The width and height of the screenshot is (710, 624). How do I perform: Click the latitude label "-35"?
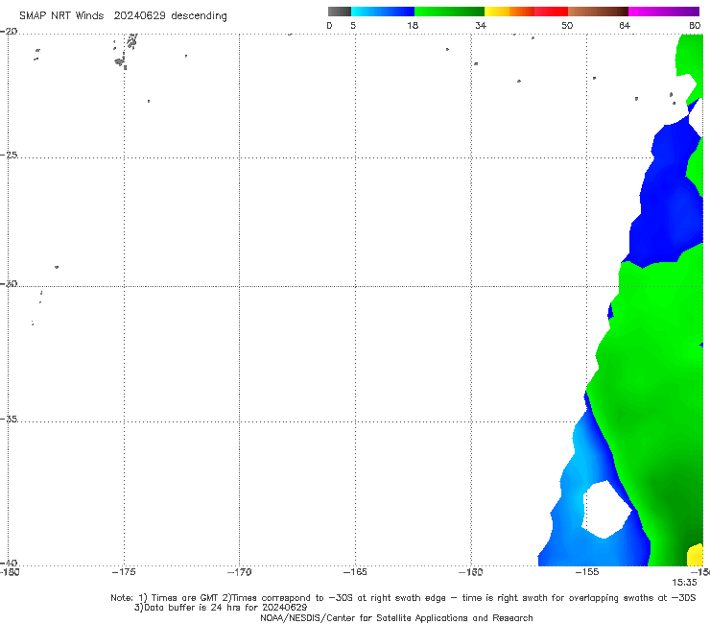coord(9,420)
